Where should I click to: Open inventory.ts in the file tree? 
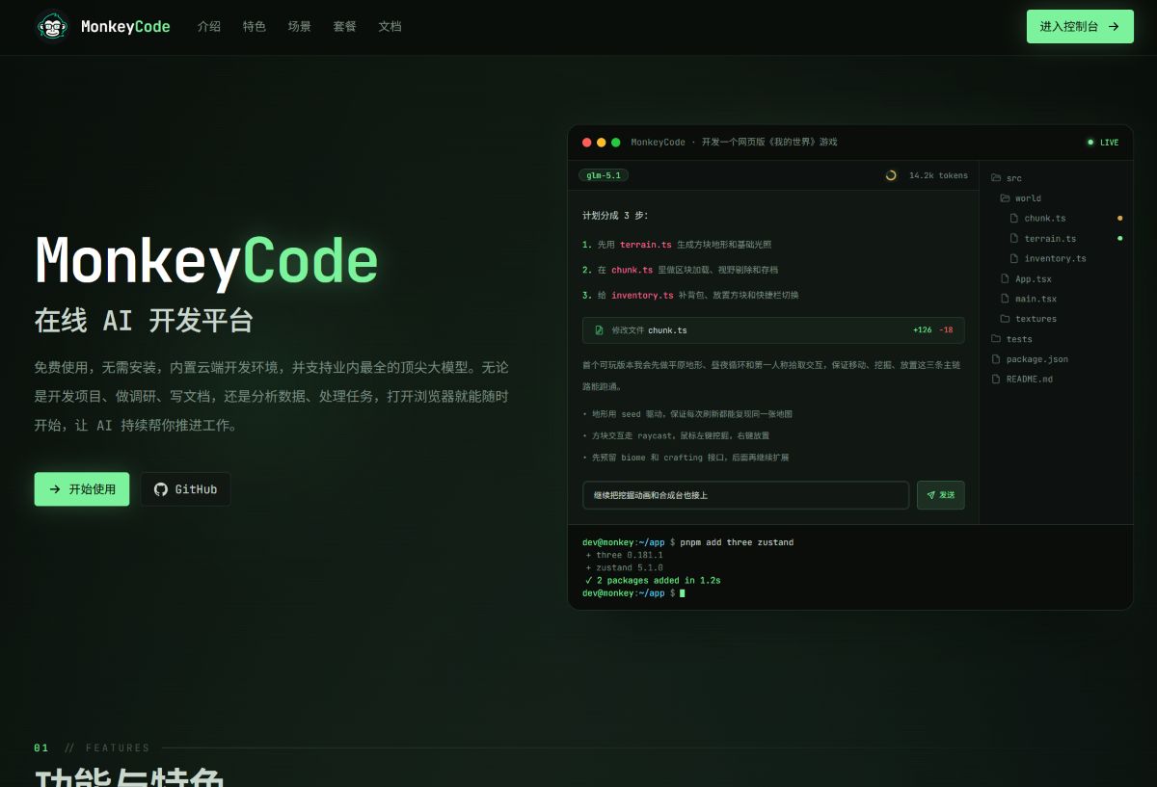point(1055,259)
